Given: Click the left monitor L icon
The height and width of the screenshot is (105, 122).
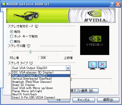Looking at the screenshot, I should point(93,65).
